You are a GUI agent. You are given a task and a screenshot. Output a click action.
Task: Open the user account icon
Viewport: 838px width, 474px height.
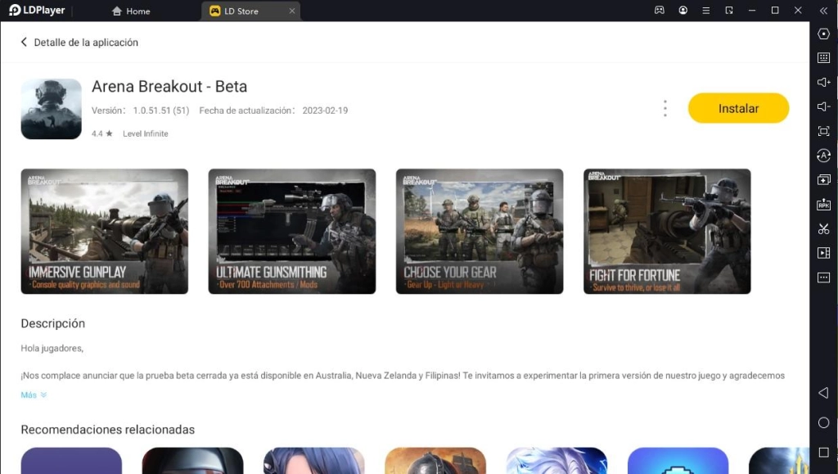click(x=683, y=10)
